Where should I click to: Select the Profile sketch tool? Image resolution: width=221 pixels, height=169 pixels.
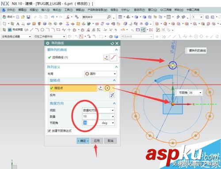pos(27,30)
